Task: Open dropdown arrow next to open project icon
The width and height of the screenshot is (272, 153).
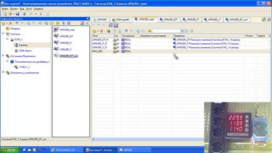Action: coord(14,14)
